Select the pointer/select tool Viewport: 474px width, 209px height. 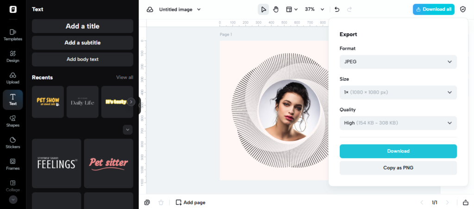click(263, 9)
